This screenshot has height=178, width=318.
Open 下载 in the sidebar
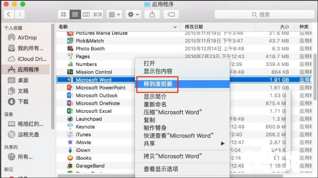point(25,101)
